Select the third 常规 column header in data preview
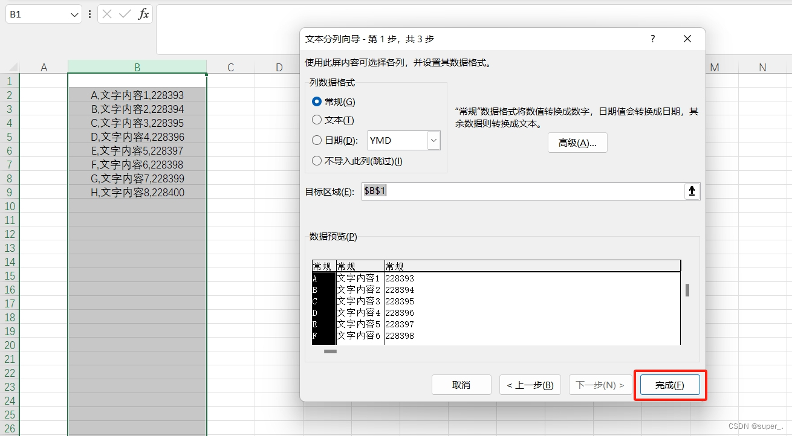The width and height of the screenshot is (792, 436). pyautogui.click(x=394, y=266)
